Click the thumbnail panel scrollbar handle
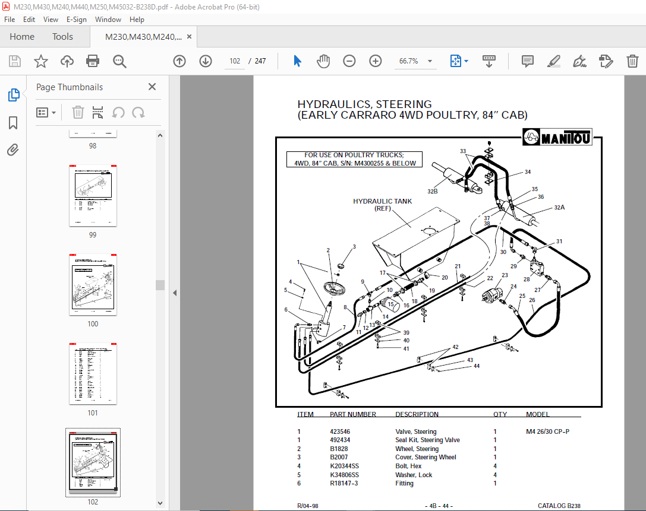The image size is (646, 511). click(160, 285)
